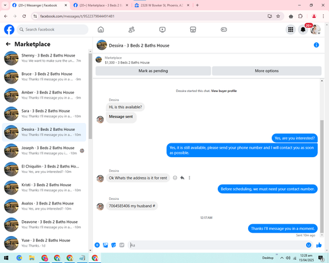Image resolution: width=329 pixels, height=263 pixels.
Task: Open the emoji picker in the message box
Action: coord(309,245)
